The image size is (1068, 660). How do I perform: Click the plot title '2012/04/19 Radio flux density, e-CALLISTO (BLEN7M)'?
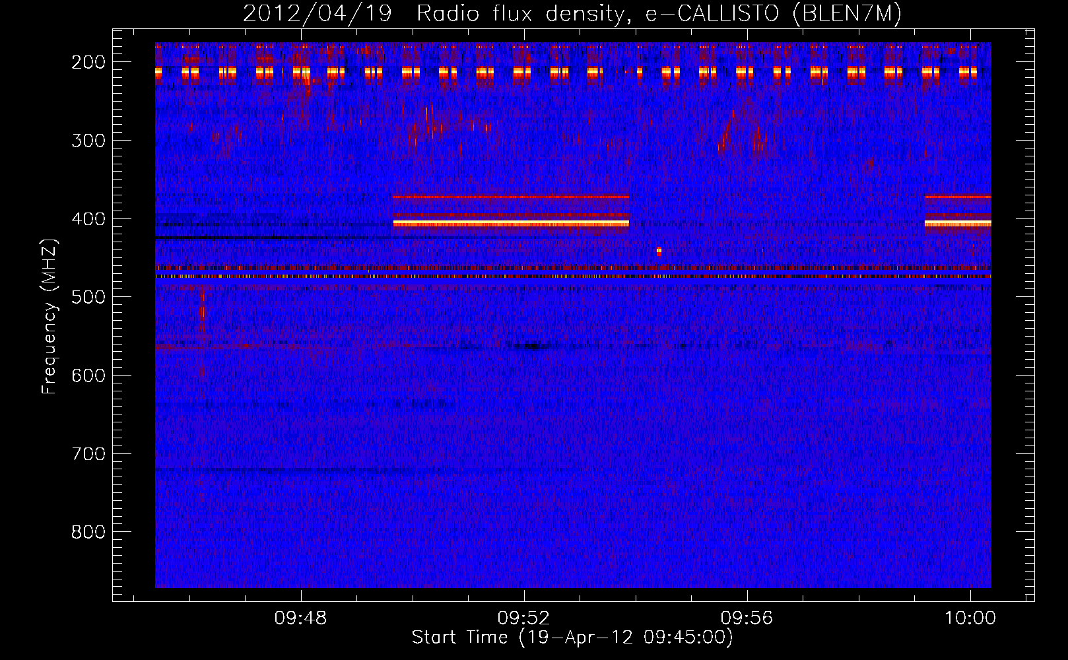(x=572, y=13)
